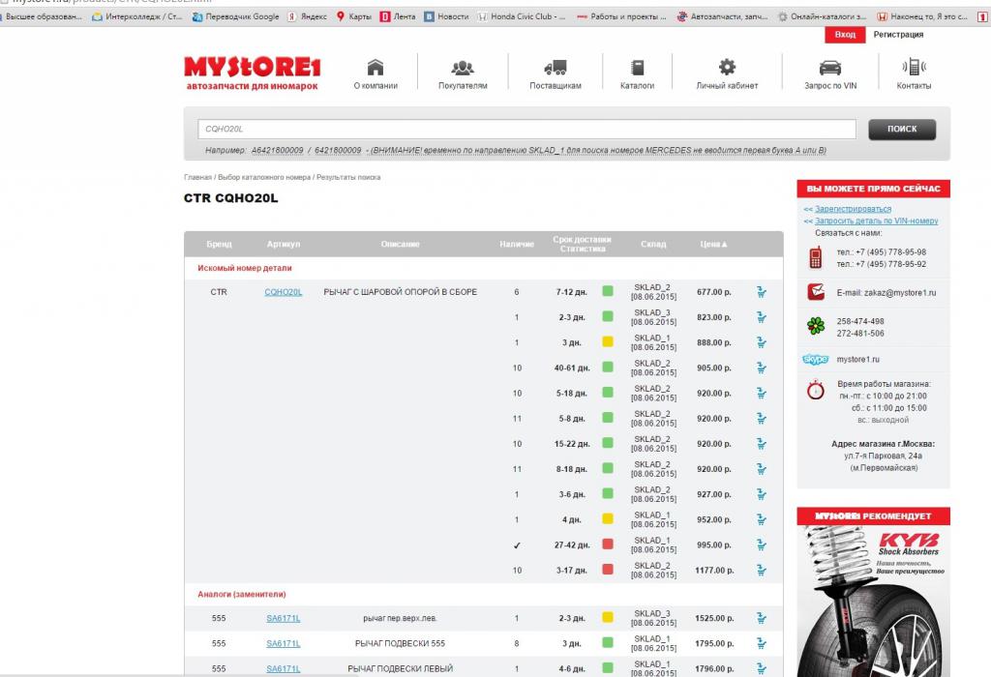
Task: Click the Skype icon in contacts sidebar
Action: (815, 360)
